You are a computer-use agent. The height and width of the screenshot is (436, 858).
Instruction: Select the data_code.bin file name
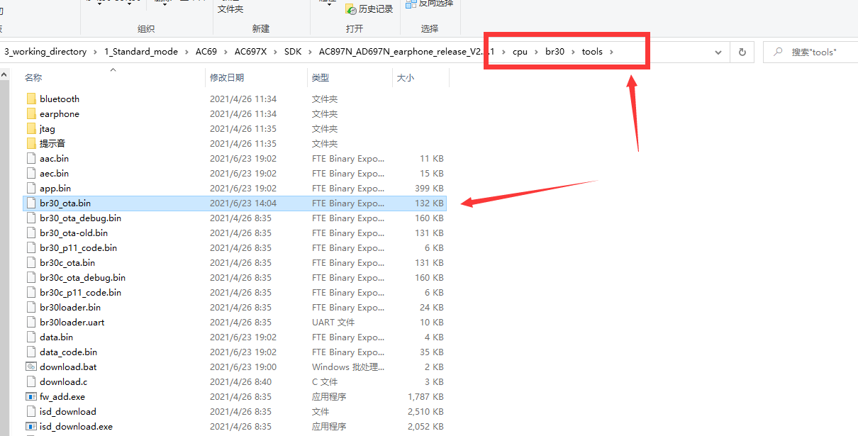pos(68,352)
